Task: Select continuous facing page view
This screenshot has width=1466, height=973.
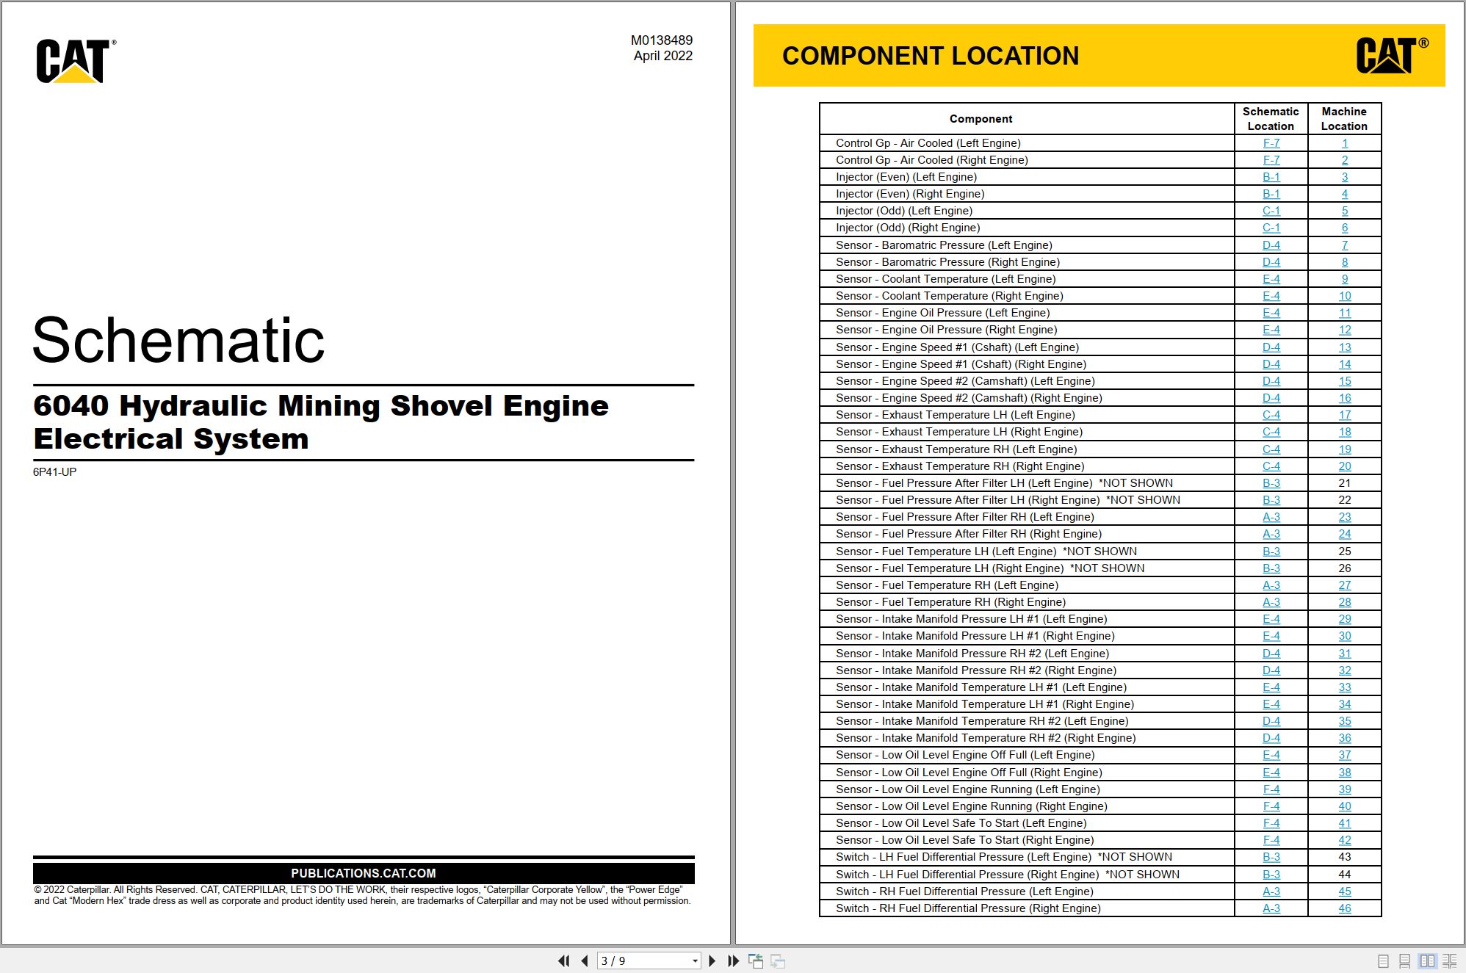Action: (x=1450, y=961)
